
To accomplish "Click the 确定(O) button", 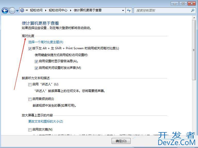I will [x=121, y=141].
